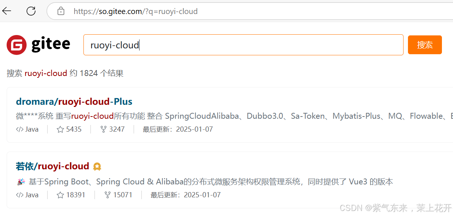Click the ruoyi-cloud search input box
This screenshot has height=215, width=453.
click(x=244, y=44)
